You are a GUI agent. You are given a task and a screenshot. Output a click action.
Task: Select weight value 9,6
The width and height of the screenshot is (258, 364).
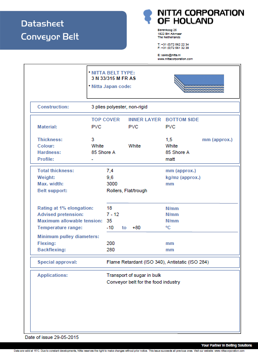click(110, 177)
